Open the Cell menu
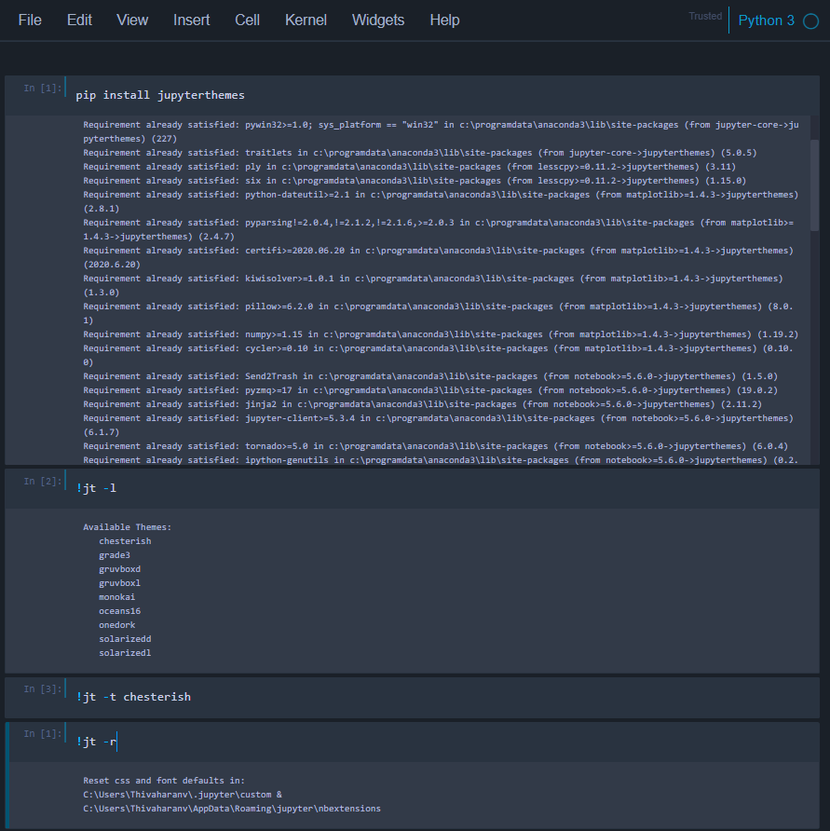The width and height of the screenshot is (830, 831). pos(247,20)
